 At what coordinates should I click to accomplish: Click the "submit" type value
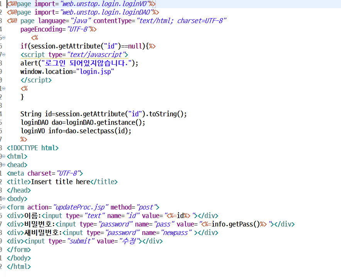(81, 241)
